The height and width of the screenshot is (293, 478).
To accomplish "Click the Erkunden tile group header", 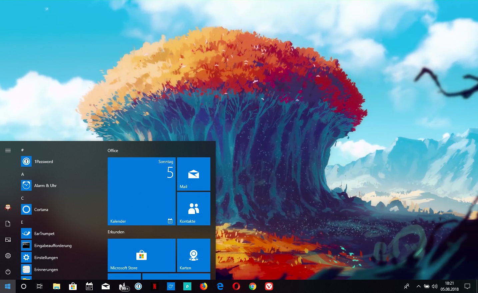I will (x=116, y=232).
